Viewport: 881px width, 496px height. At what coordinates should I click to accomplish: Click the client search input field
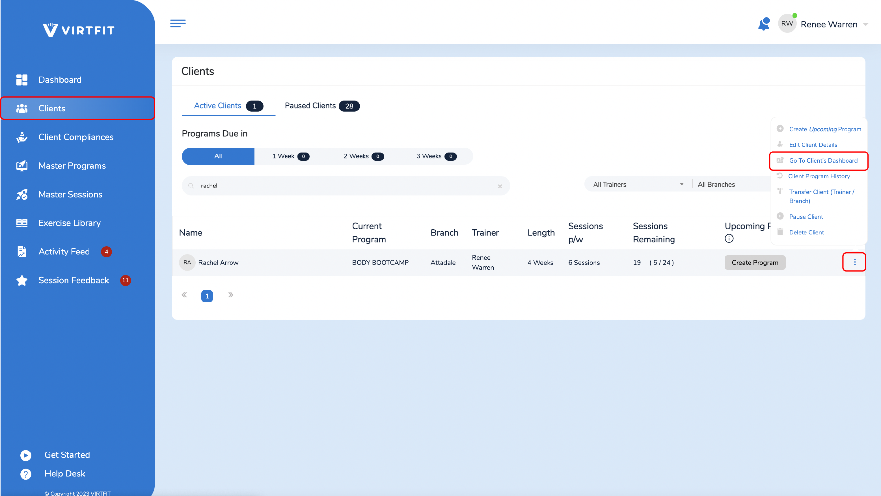click(346, 186)
